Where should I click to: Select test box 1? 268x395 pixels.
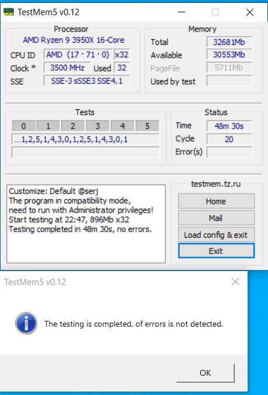tap(48, 126)
